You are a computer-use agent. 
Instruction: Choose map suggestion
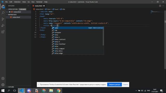tap(77, 30)
